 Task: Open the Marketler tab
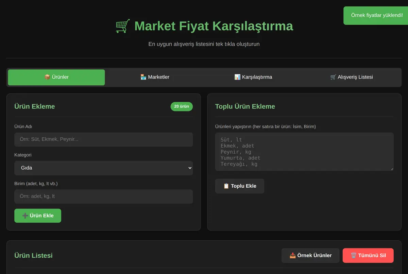pos(155,77)
